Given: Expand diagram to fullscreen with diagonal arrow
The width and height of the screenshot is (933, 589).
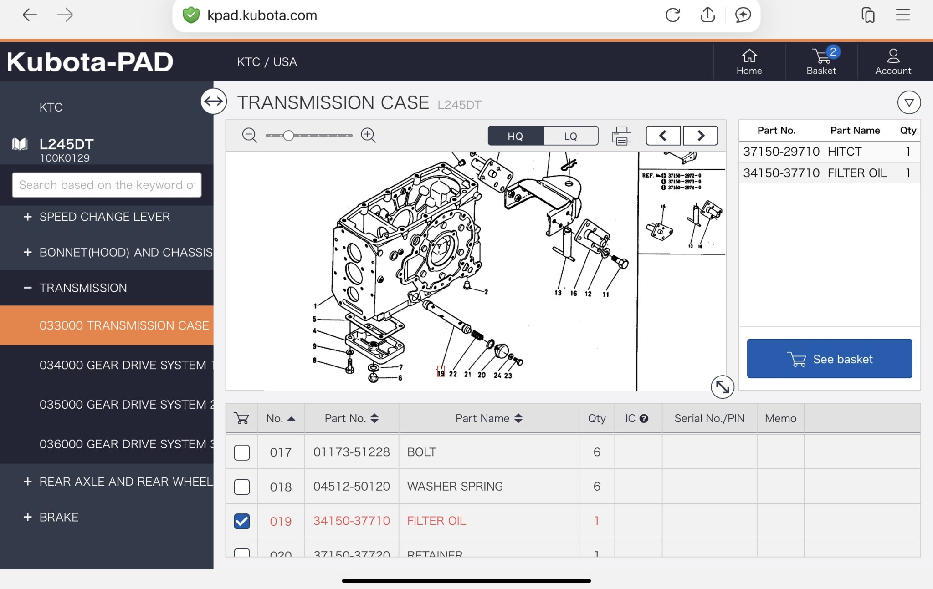Looking at the screenshot, I should (723, 387).
